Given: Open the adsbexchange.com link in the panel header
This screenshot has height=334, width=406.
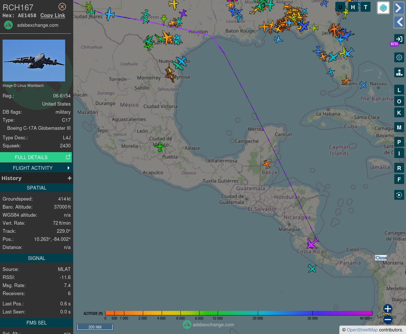Looking at the screenshot, I should pos(38,25).
